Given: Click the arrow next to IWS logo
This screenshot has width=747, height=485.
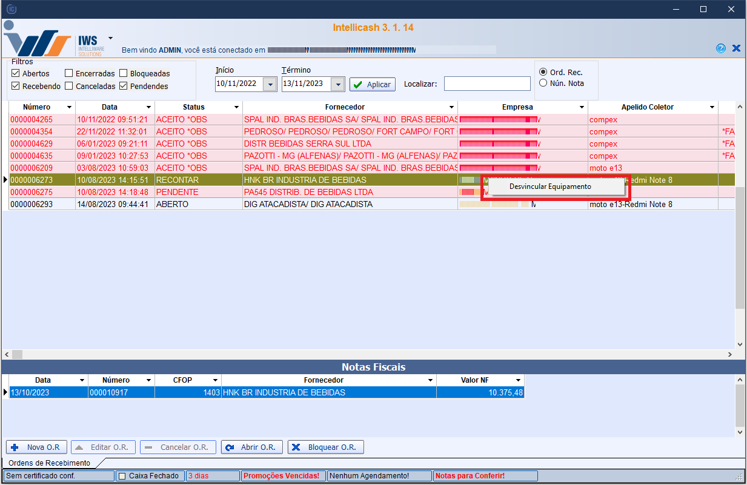Looking at the screenshot, I should [x=110, y=38].
